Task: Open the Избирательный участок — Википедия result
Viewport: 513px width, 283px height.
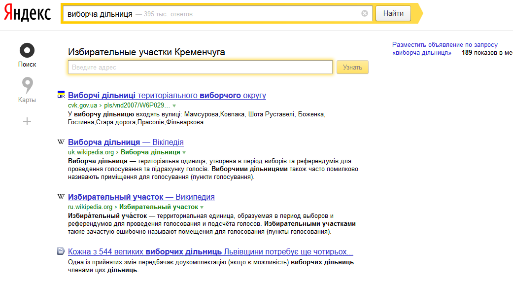Action: point(141,197)
